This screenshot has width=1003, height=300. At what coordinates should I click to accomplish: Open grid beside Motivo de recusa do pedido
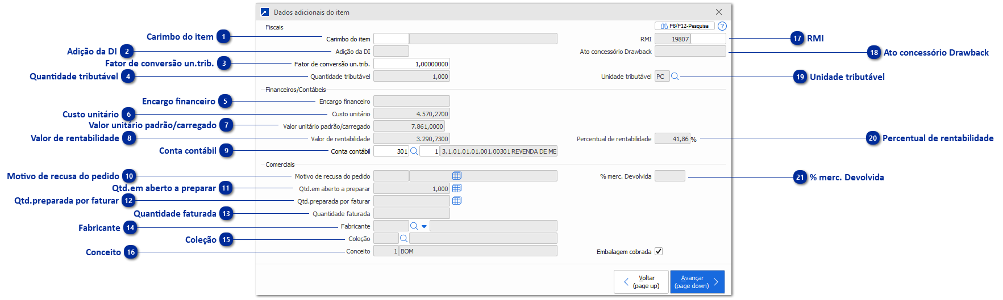pyautogui.click(x=457, y=176)
